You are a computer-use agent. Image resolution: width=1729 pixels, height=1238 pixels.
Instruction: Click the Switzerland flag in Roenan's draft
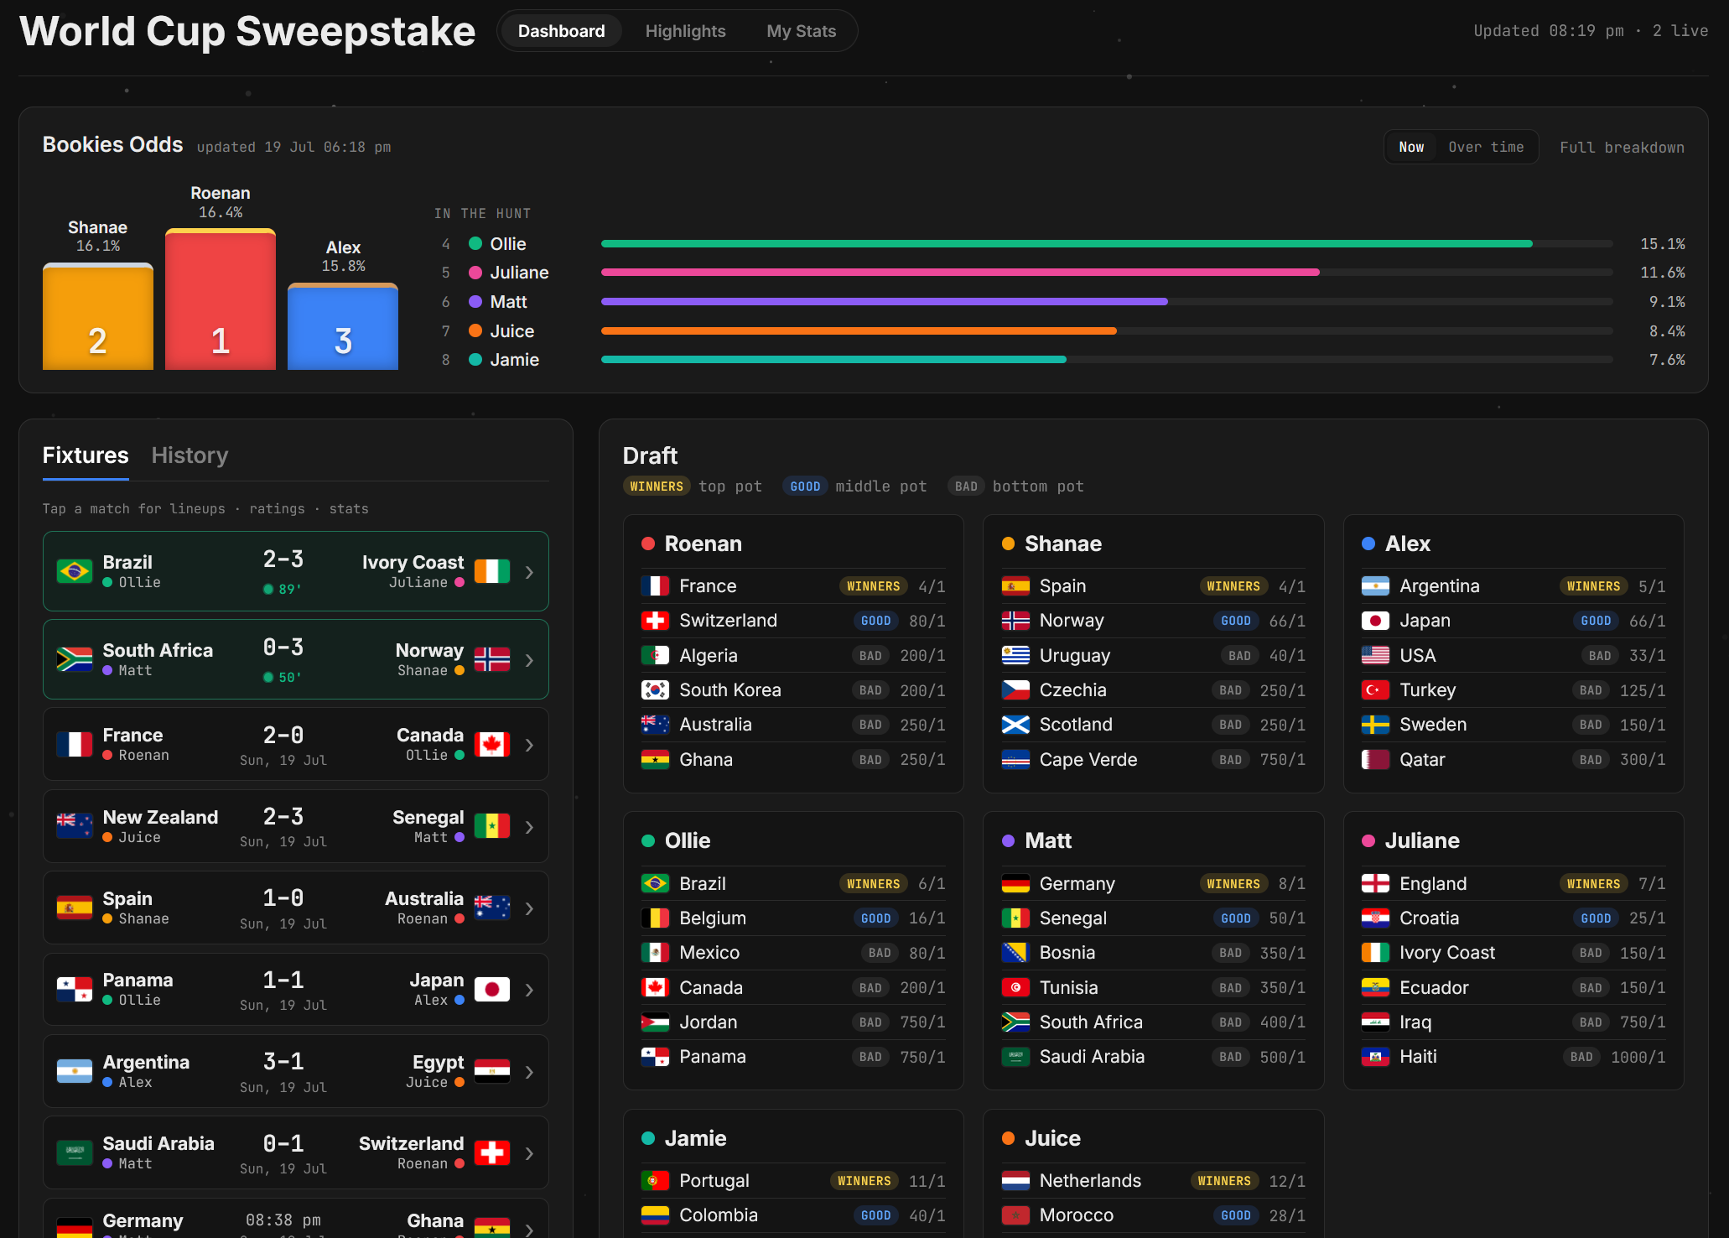click(655, 621)
